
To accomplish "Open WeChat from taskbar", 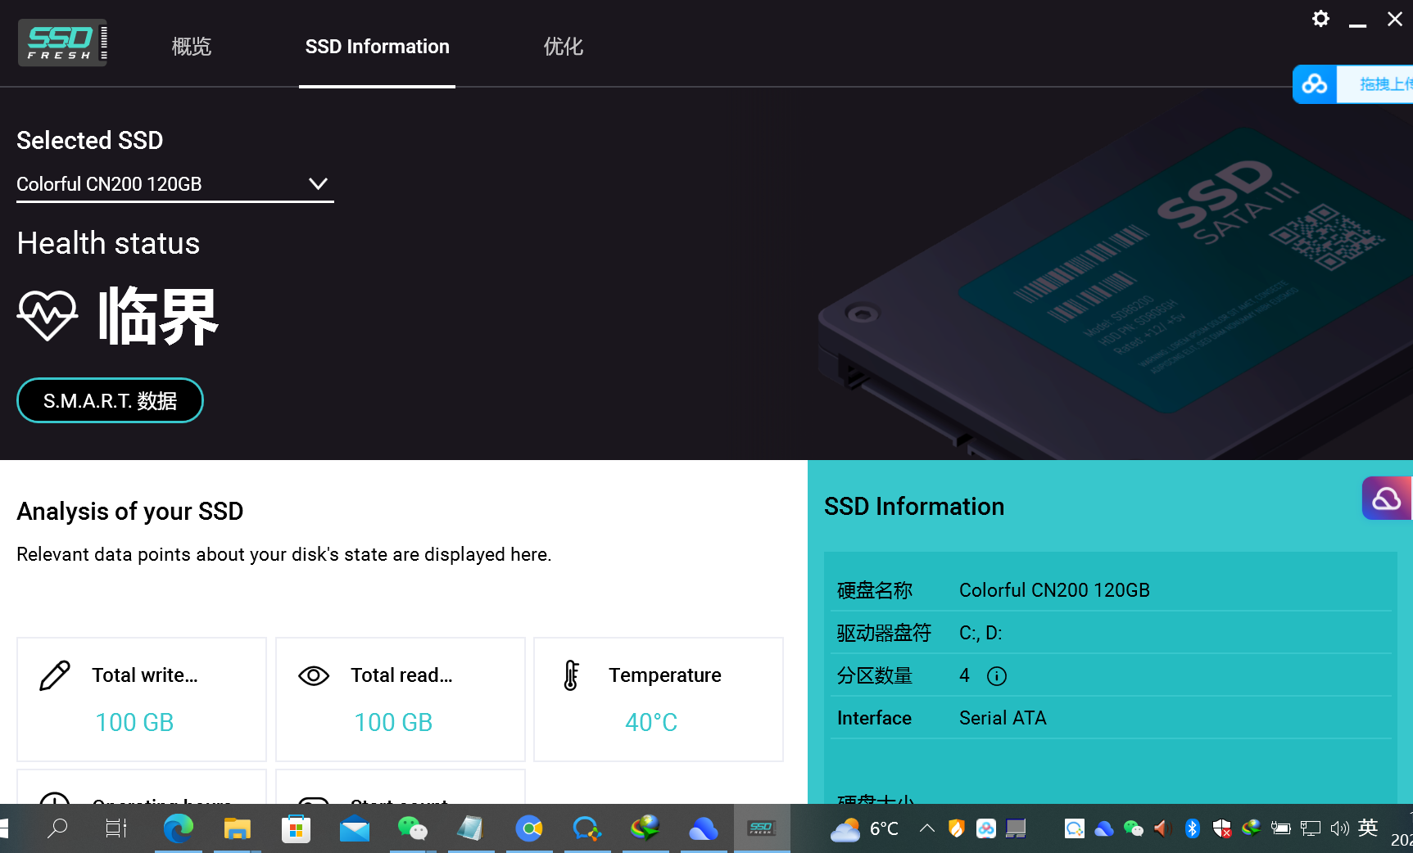I will (413, 828).
